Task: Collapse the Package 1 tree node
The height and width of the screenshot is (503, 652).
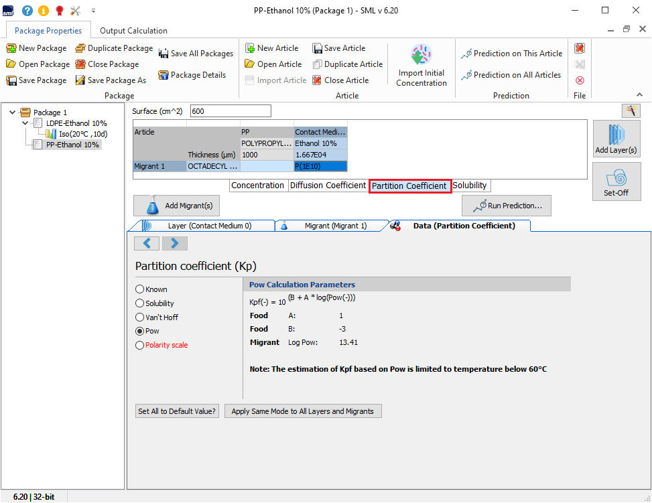Action: click(11, 112)
